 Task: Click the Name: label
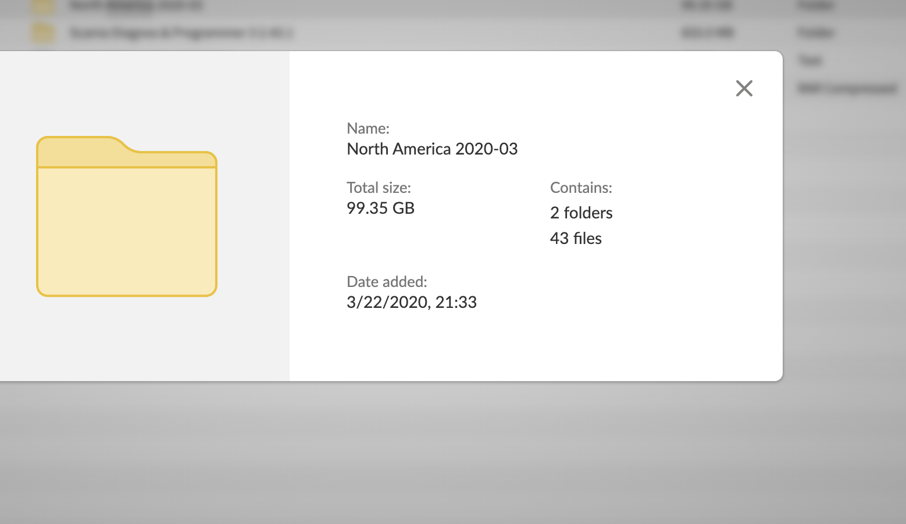tap(368, 128)
